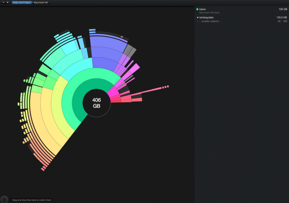Image resolution: width=289 pixels, height=203 pixels.
Task: Select the istrategylabs folder in the list
Action: coord(241,17)
